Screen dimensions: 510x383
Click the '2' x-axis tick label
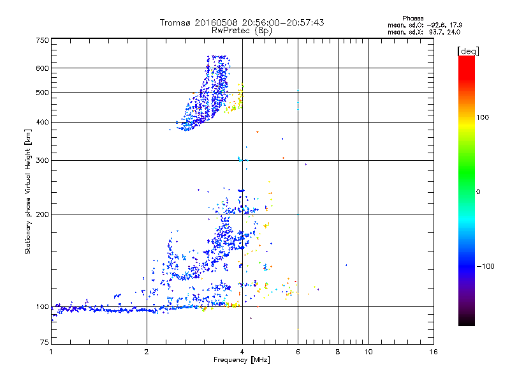(147, 352)
